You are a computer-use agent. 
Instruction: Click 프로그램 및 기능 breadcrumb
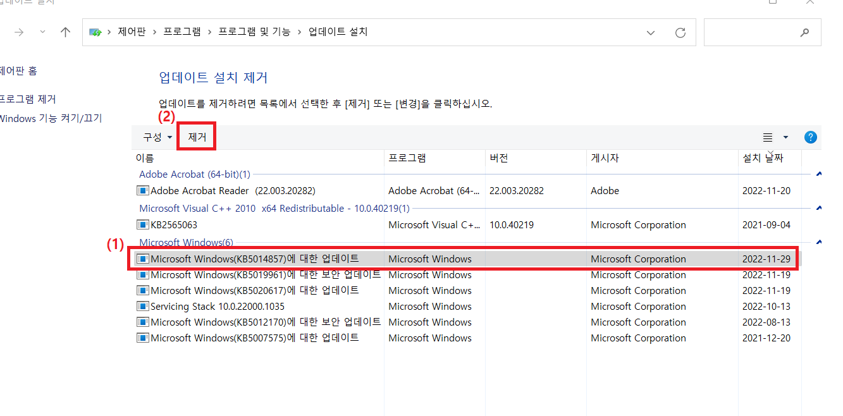[254, 32]
